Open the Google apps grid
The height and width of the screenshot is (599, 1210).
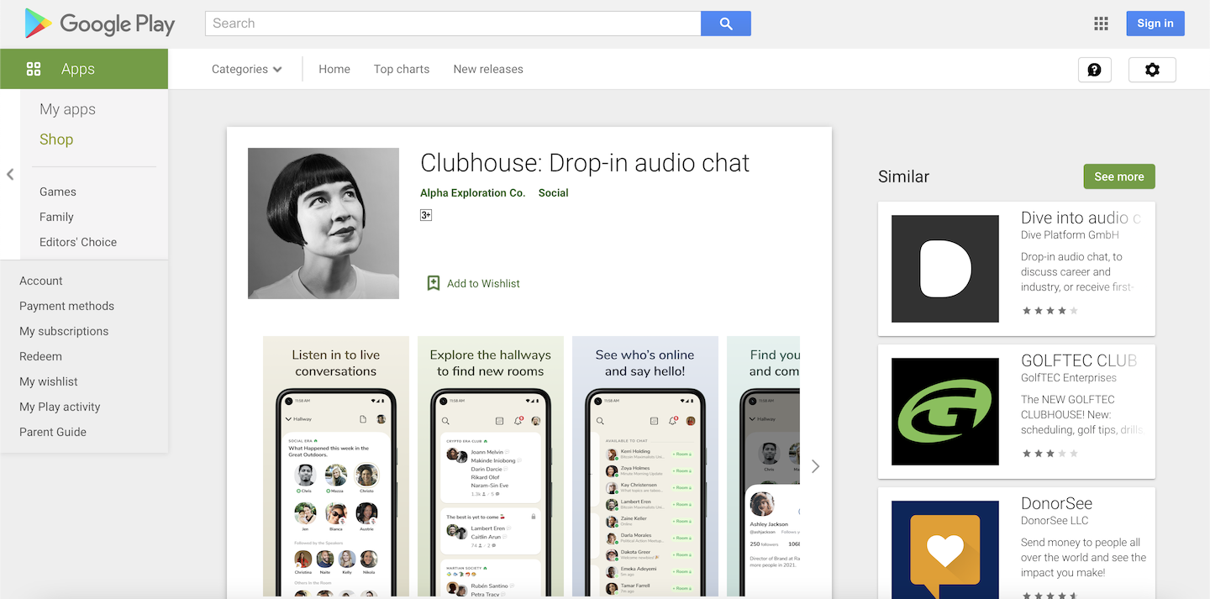[x=1101, y=24]
